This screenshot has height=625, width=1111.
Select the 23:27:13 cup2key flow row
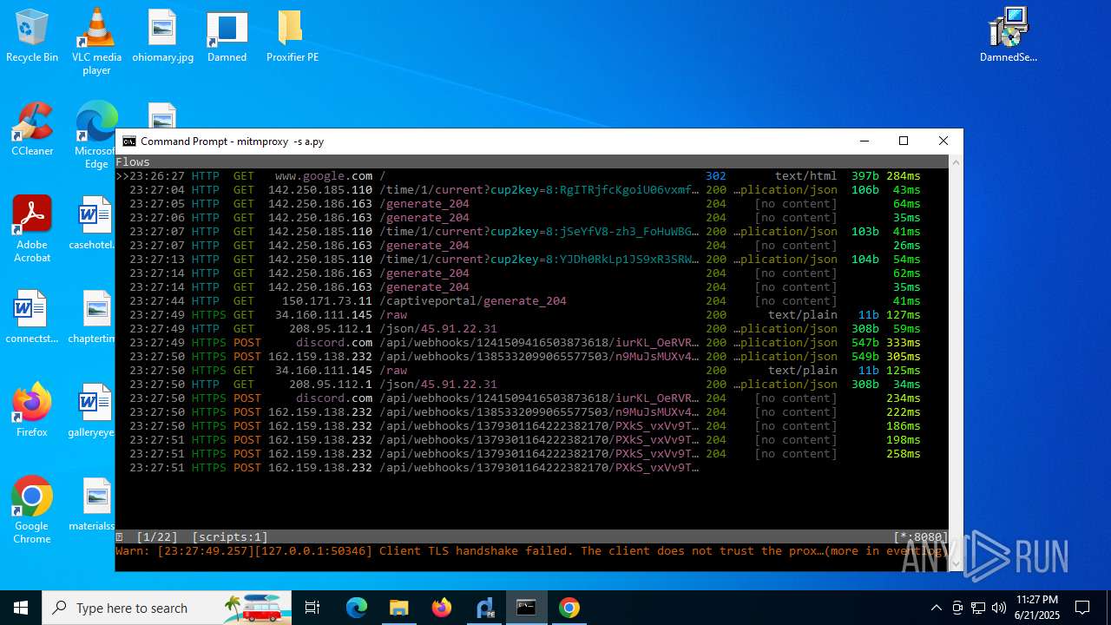pyautogui.click(x=531, y=260)
